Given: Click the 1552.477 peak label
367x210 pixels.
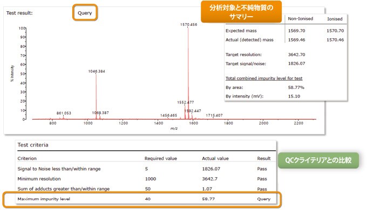Looking at the screenshot, I should pos(186,102).
